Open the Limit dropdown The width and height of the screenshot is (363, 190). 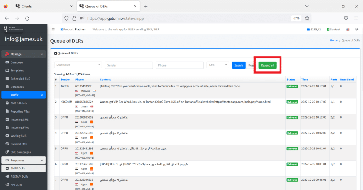pos(218,65)
